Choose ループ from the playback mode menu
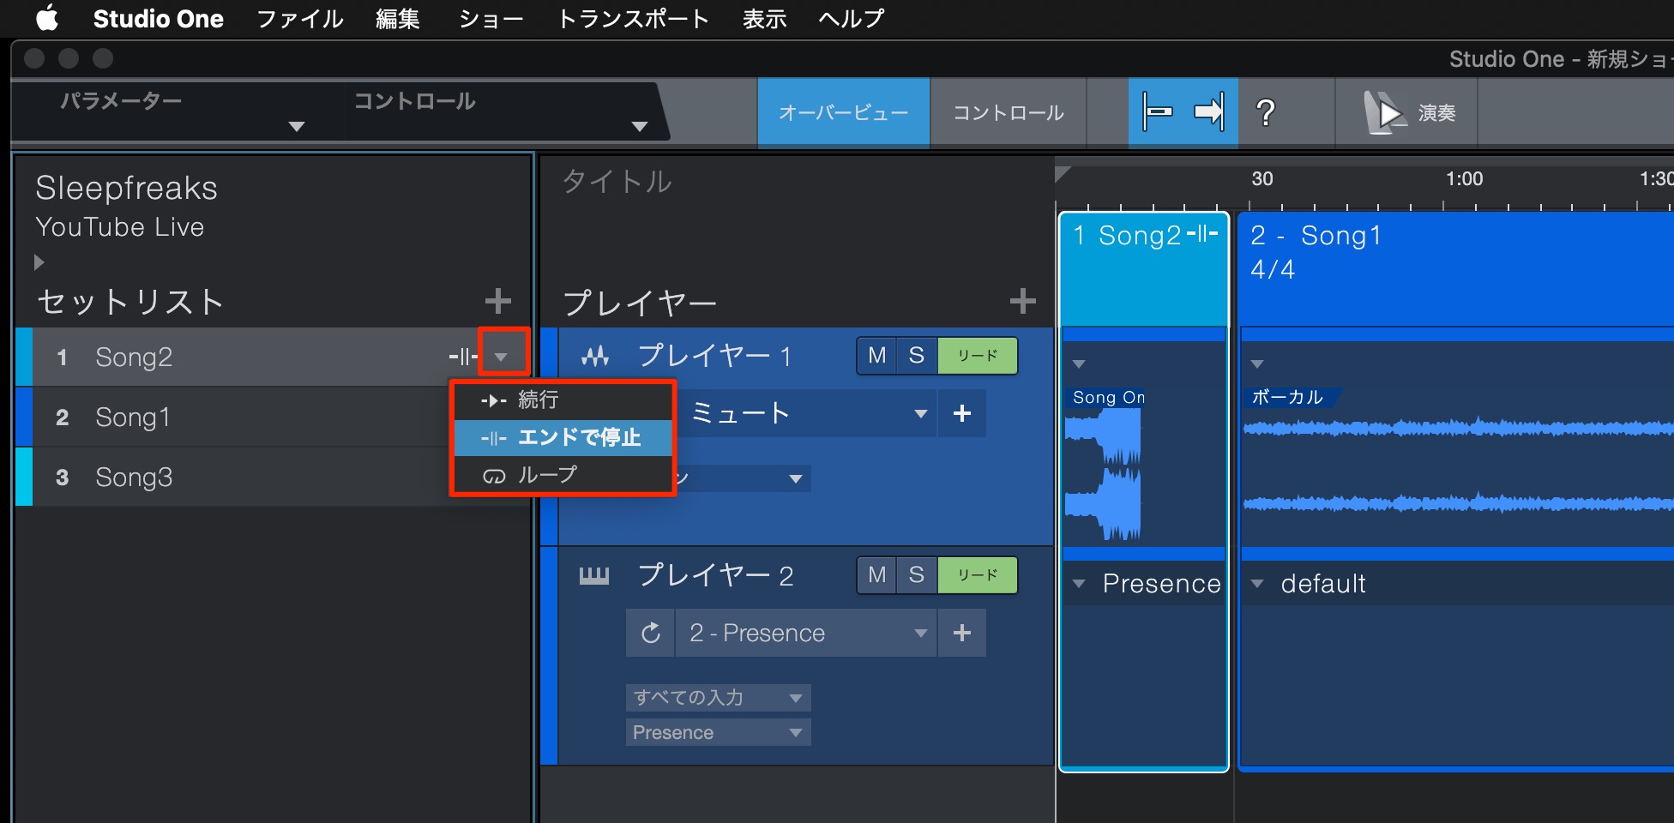This screenshot has height=823, width=1674. pos(563,475)
